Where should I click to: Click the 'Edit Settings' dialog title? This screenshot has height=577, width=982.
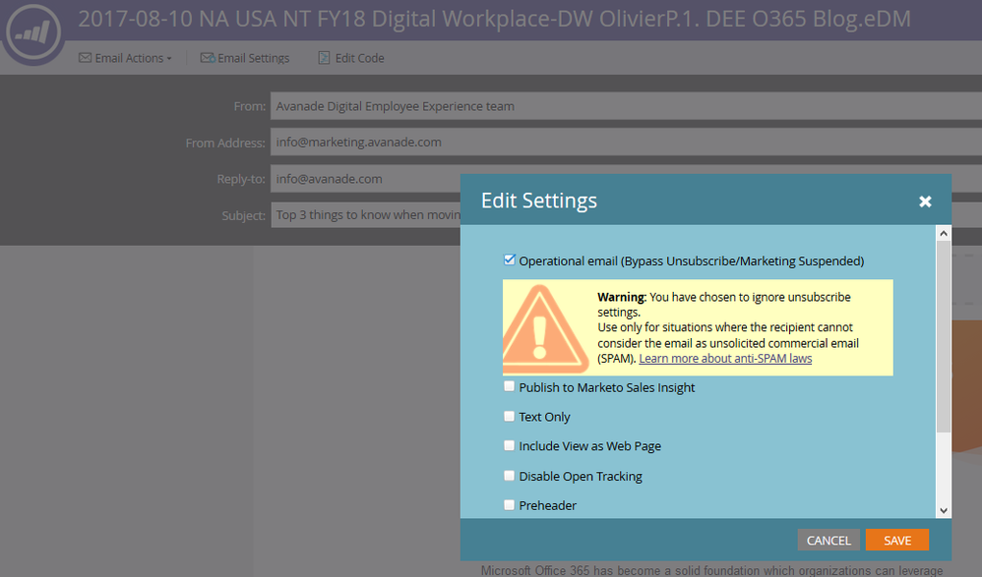539,201
